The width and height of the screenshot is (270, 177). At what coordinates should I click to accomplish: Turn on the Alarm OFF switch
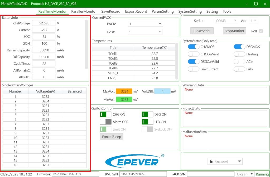click(105, 122)
